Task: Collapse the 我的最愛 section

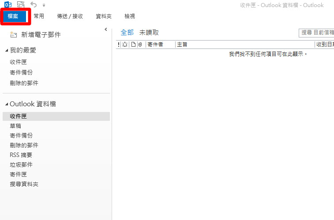Action: pos(7,50)
